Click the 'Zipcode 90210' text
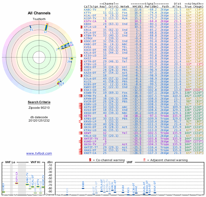Screen dimensions: 206x197 click(39, 108)
